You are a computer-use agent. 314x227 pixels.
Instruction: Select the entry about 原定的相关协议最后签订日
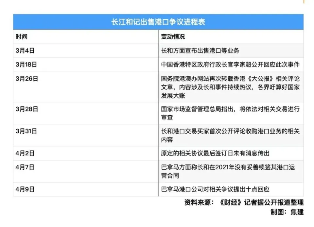point(215,153)
